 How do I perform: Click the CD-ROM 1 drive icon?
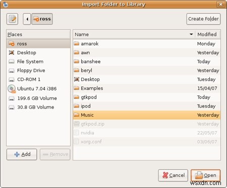pyautogui.click(x=12, y=79)
